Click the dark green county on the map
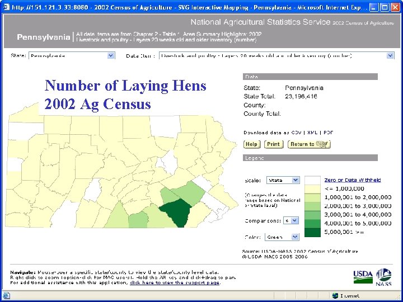Viewport: 403px width, 302px height. [x=177, y=212]
